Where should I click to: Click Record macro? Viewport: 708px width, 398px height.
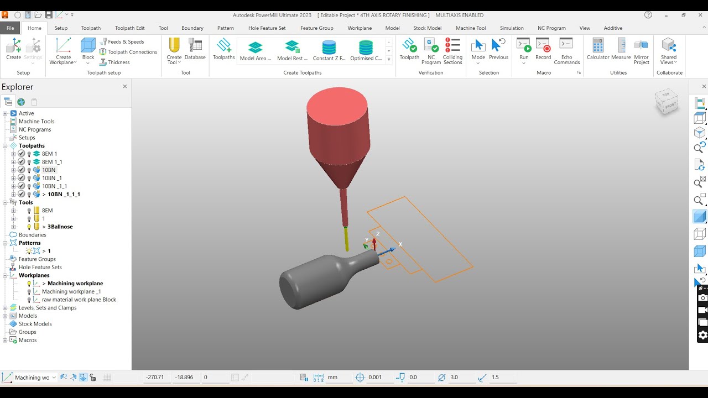click(543, 49)
